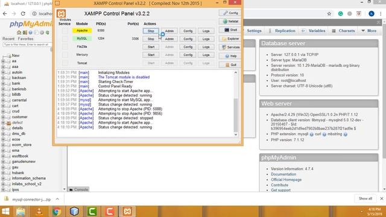Bookmark page with the Chrome star icon
386x217 pixels.
pos(329,14)
